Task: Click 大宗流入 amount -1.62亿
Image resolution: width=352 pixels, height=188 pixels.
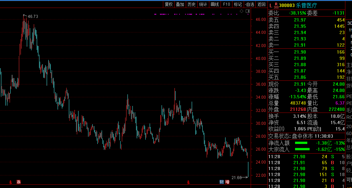Action: pyautogui.click(x=324, y=149)
